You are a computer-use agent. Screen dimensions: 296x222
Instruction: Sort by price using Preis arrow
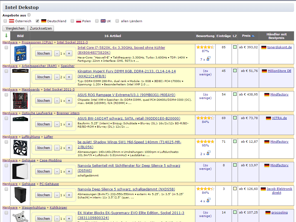[x=253, y=36]
